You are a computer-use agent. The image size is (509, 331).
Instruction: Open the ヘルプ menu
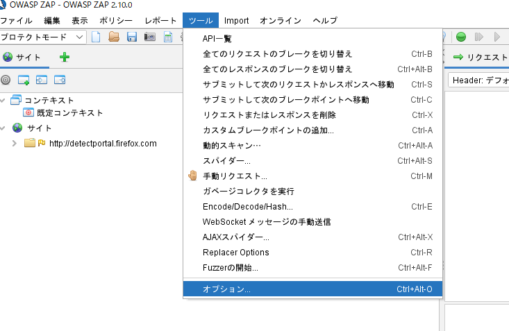coord(325,20)
